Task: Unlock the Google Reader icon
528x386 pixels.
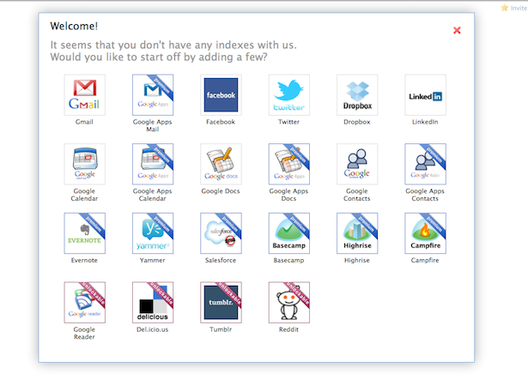Action: 84,303
